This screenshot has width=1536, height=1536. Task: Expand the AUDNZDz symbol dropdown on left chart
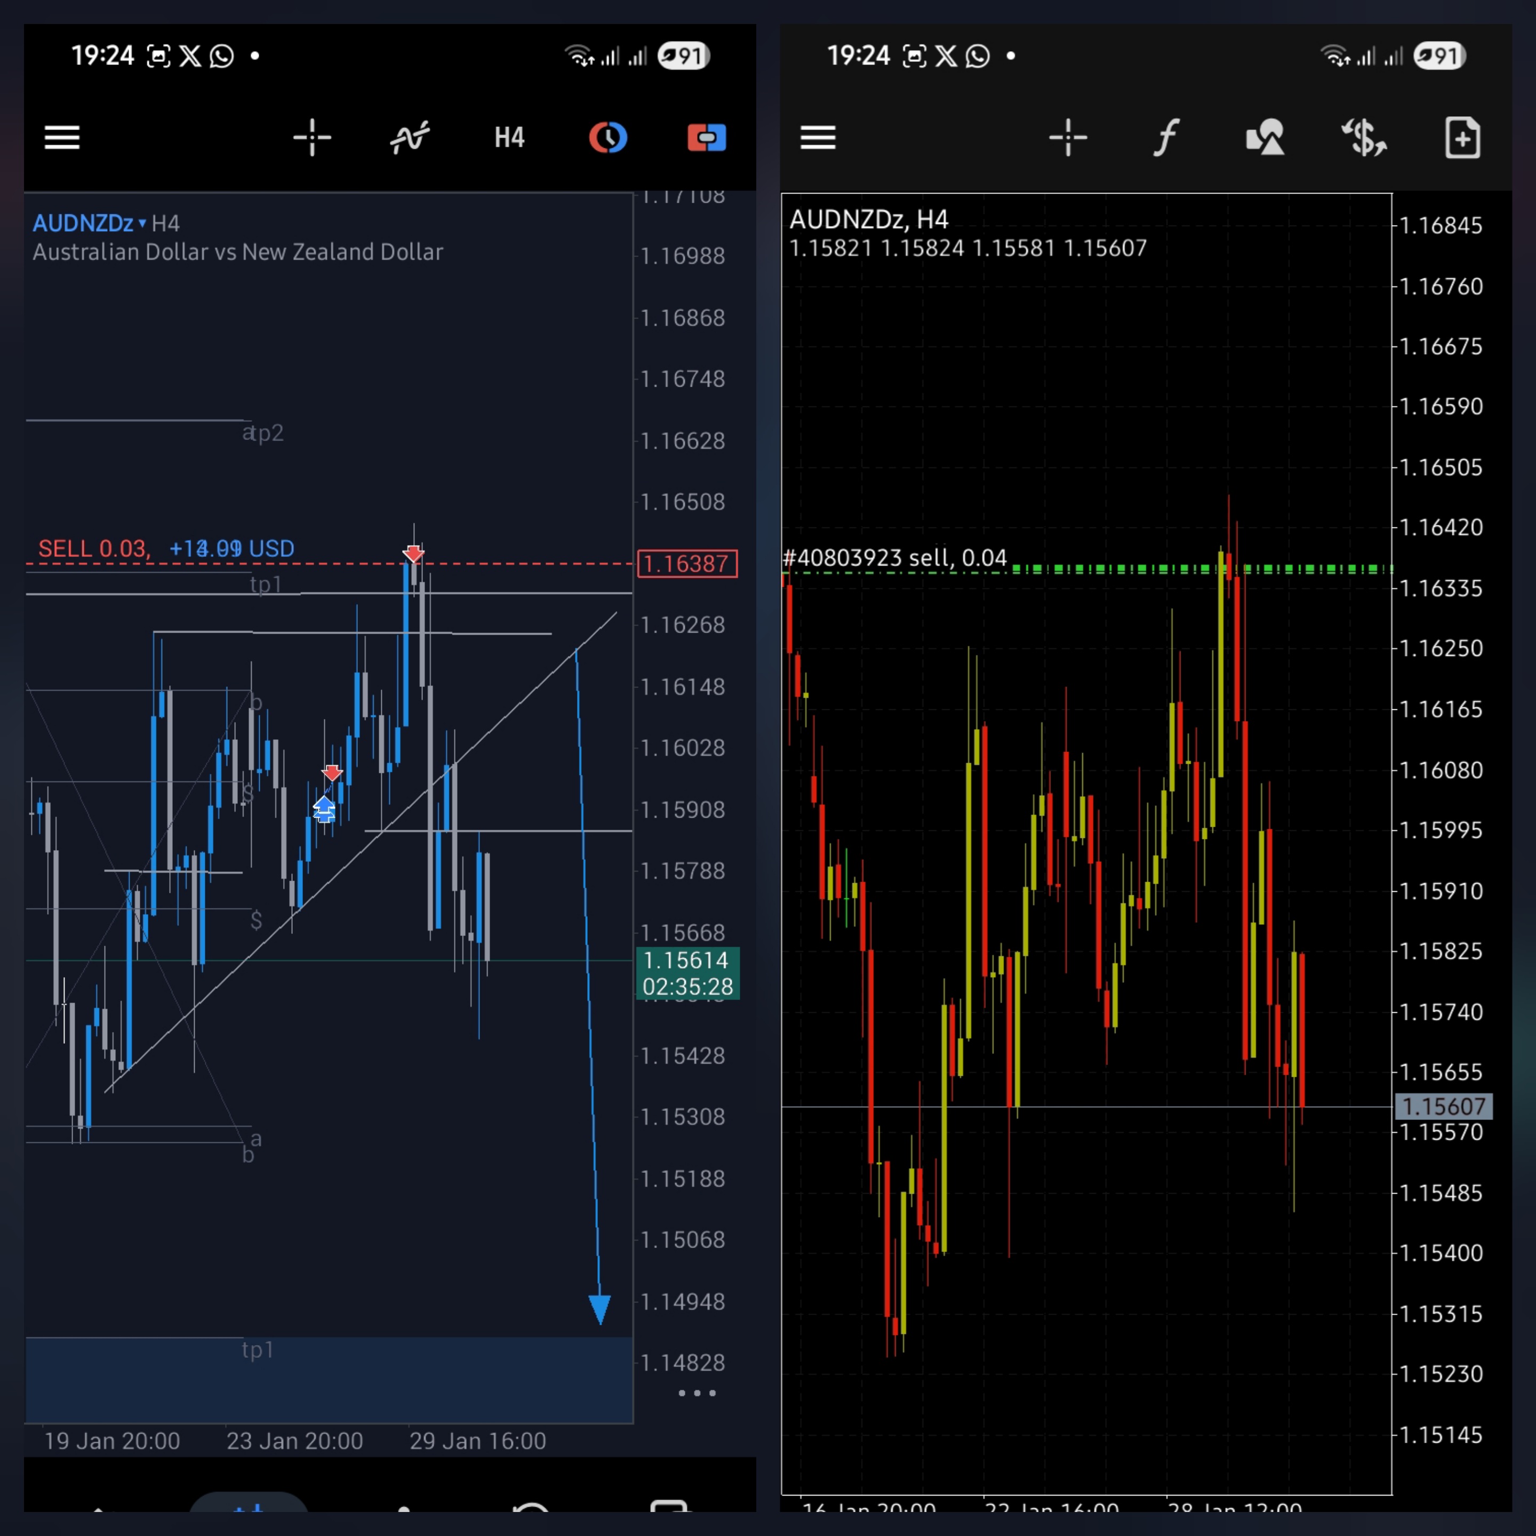click(x=89, y=223)
